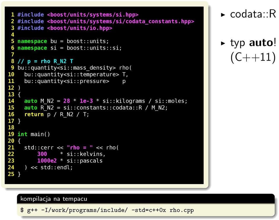
Task: Click the si::temperature parameter T line
Action: 76,74
